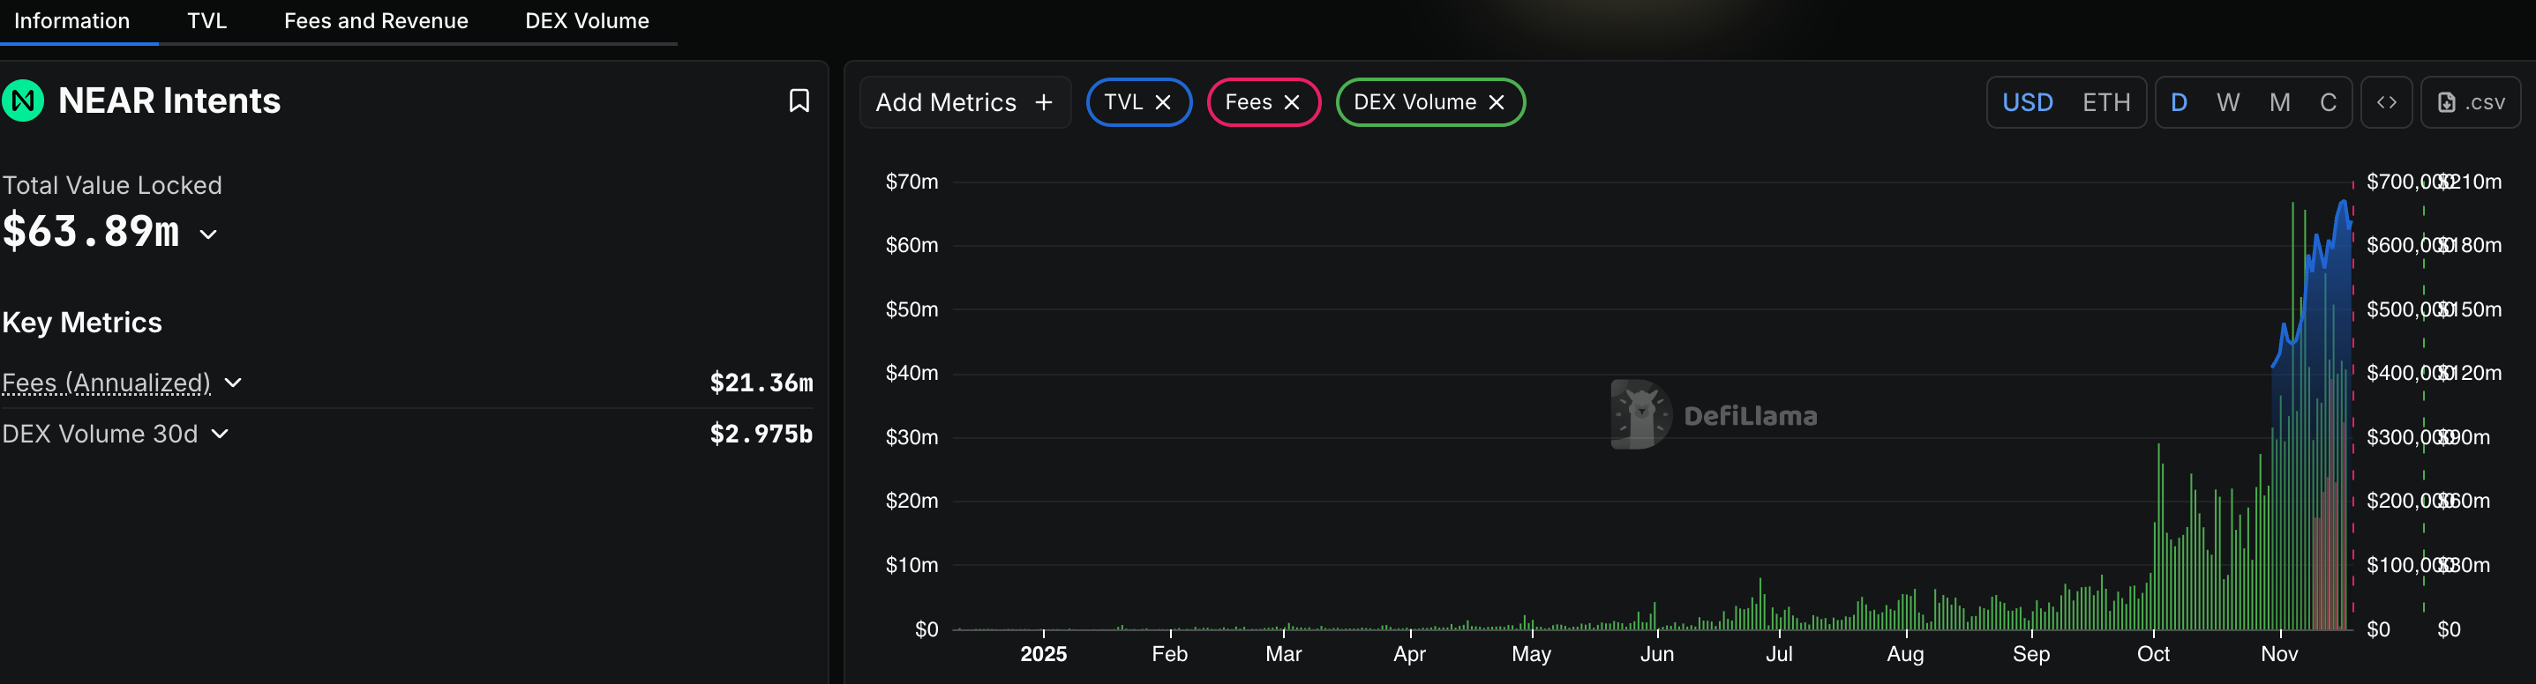Switch chart denomination to USD
Screen dimensions: 2536x684
click(x=2027, y=102)
